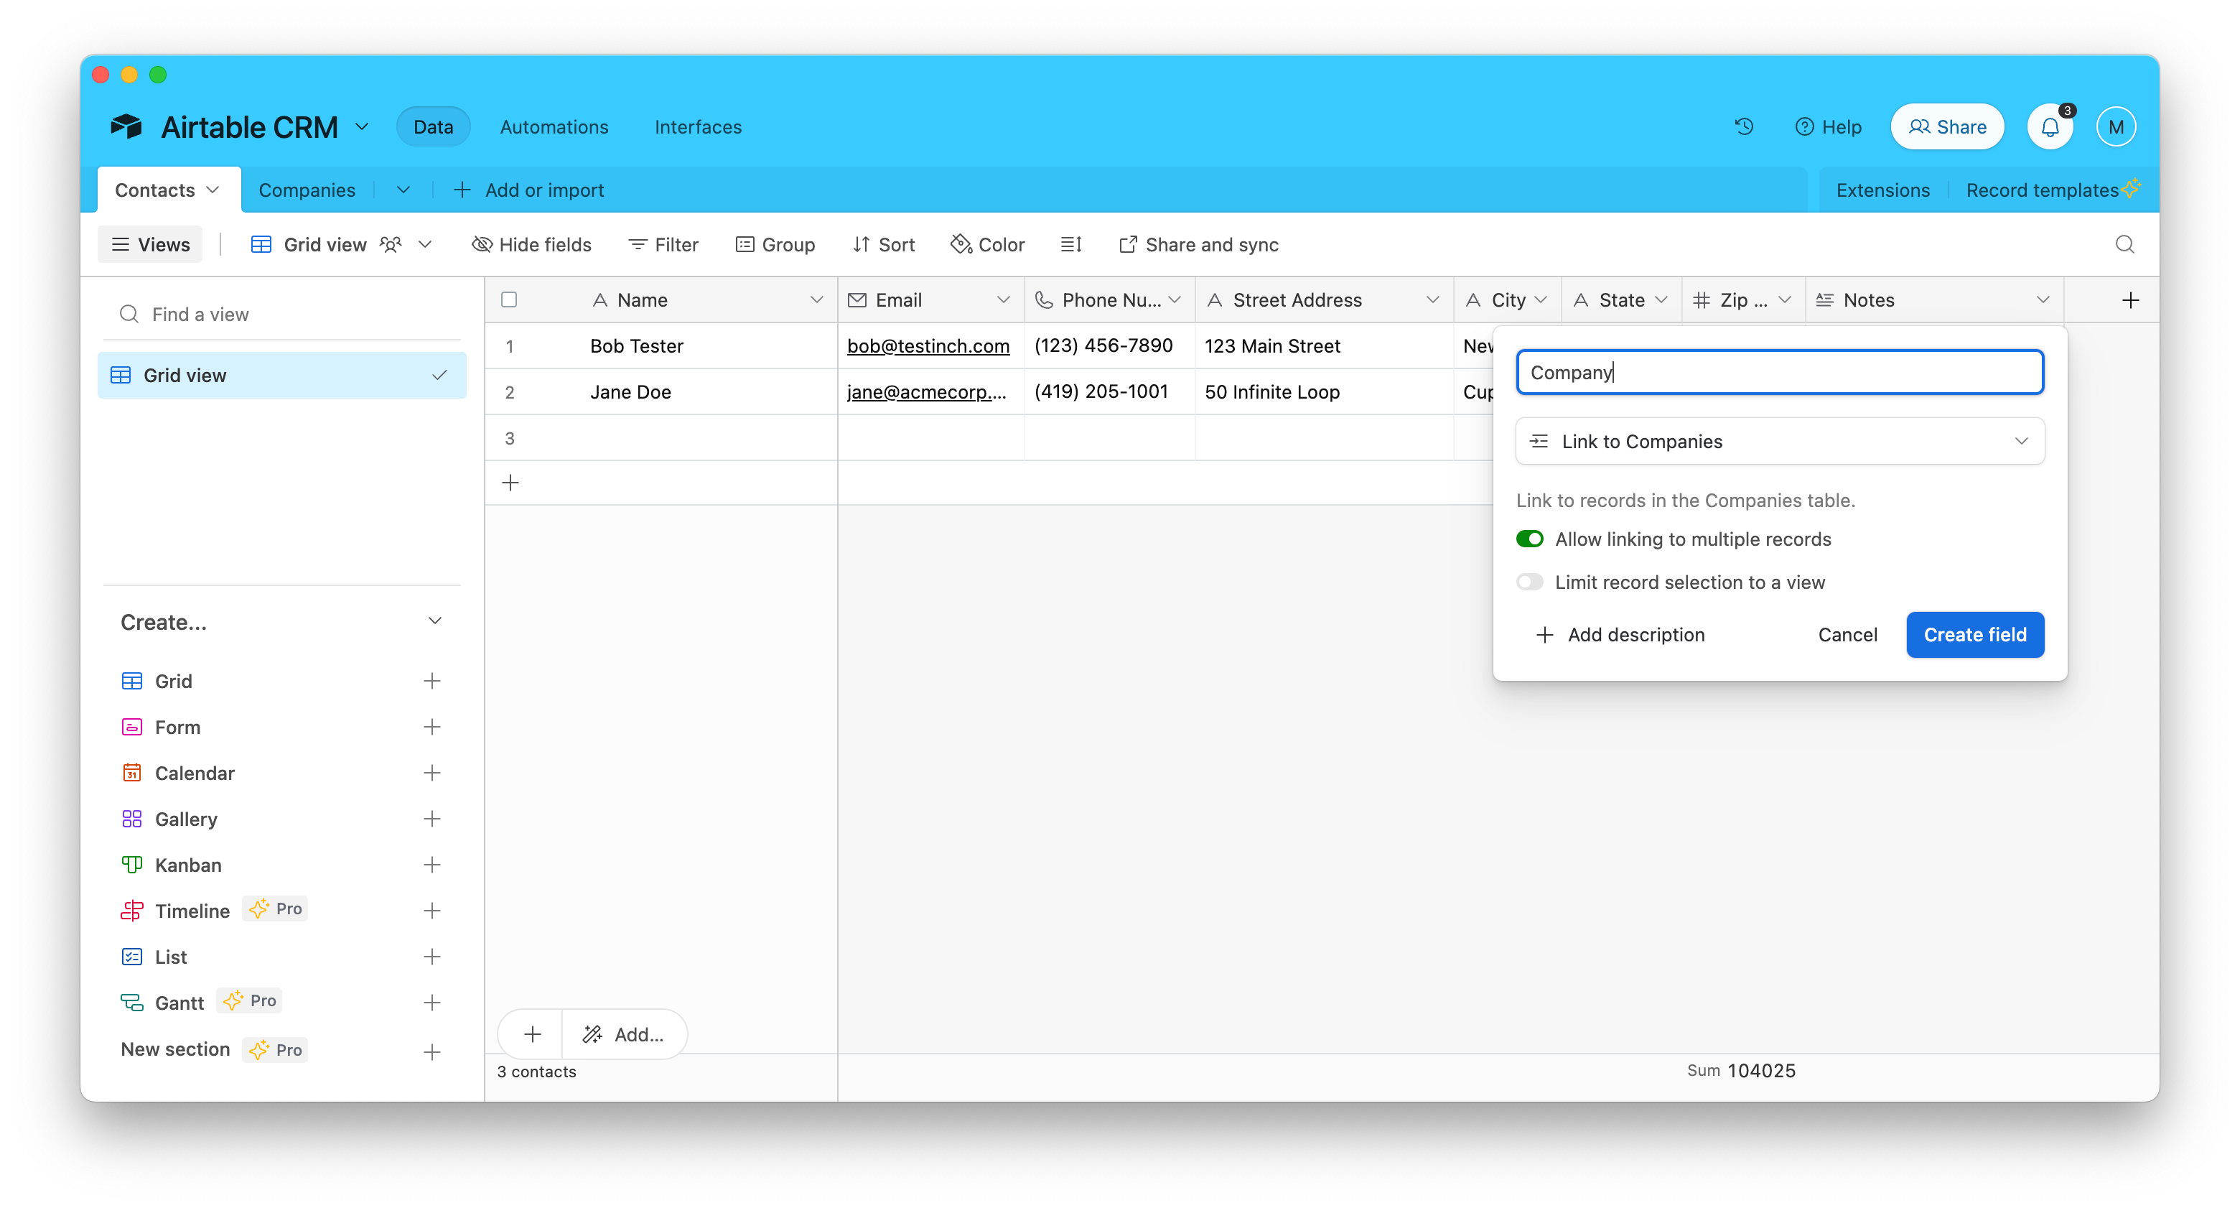Screen dimensions: 2240x1208
Task: Add a Form view with plus
Action: [432, 727]
